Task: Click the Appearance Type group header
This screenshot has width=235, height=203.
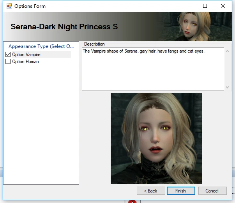Action: (41, 46)
